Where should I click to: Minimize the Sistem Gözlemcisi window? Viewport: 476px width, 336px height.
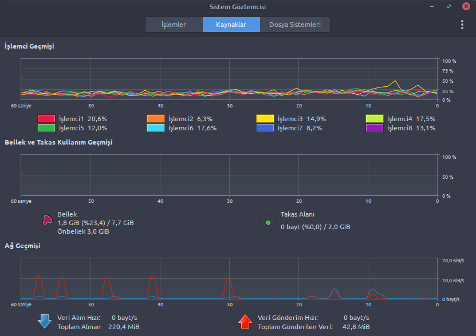point(432,6)
